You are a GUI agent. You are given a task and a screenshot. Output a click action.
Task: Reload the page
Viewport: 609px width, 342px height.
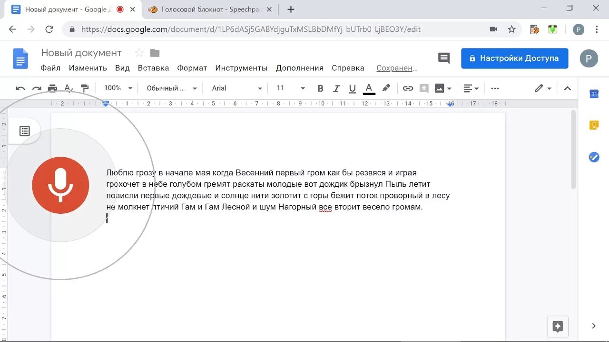click(x=49, y=29)
